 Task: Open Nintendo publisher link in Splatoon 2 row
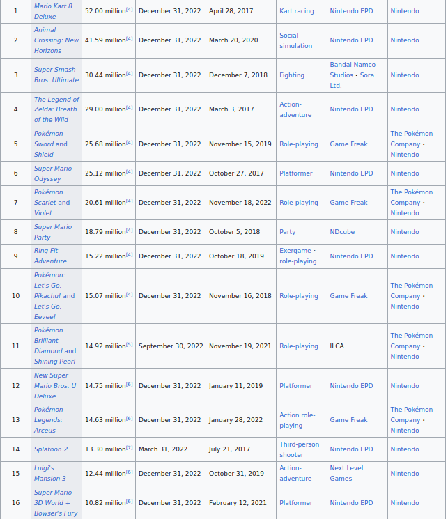pyautogui.click(x=405, y=449)
